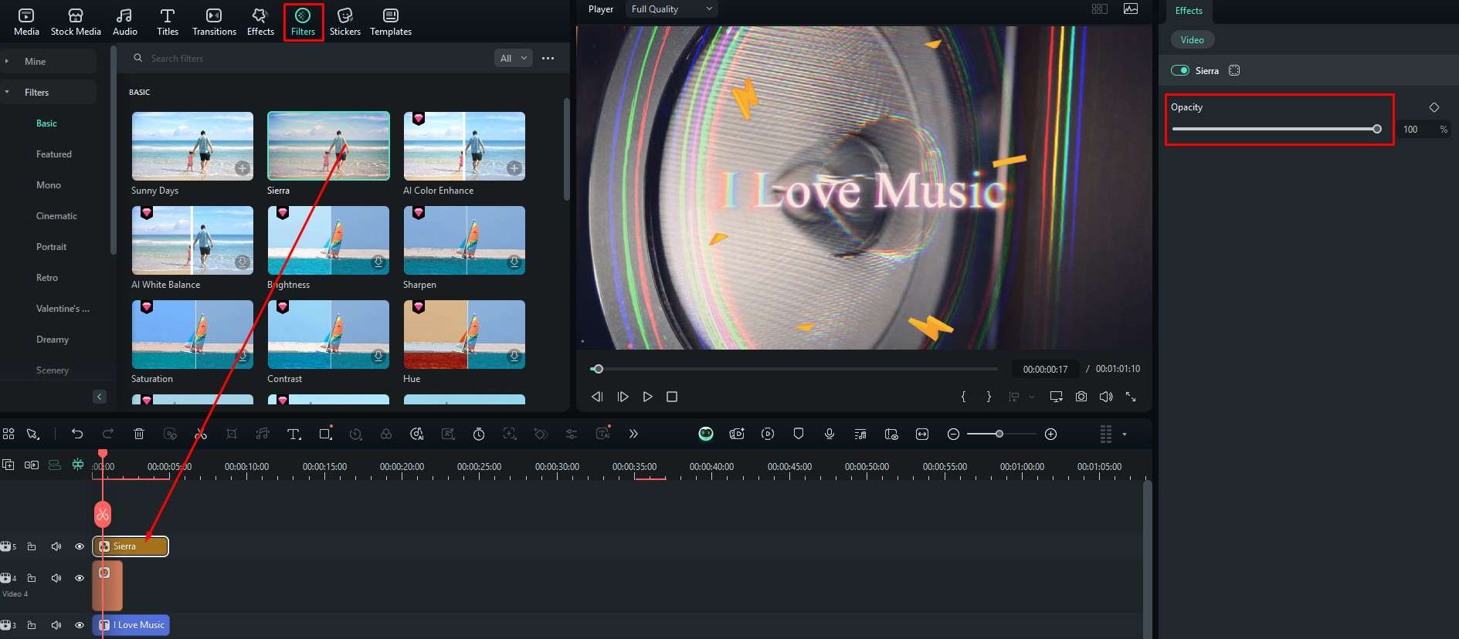This screenshot has height=639, width=1459.
Task: Open the Speed stopwatch tool
Action: (x=479, y=434)
